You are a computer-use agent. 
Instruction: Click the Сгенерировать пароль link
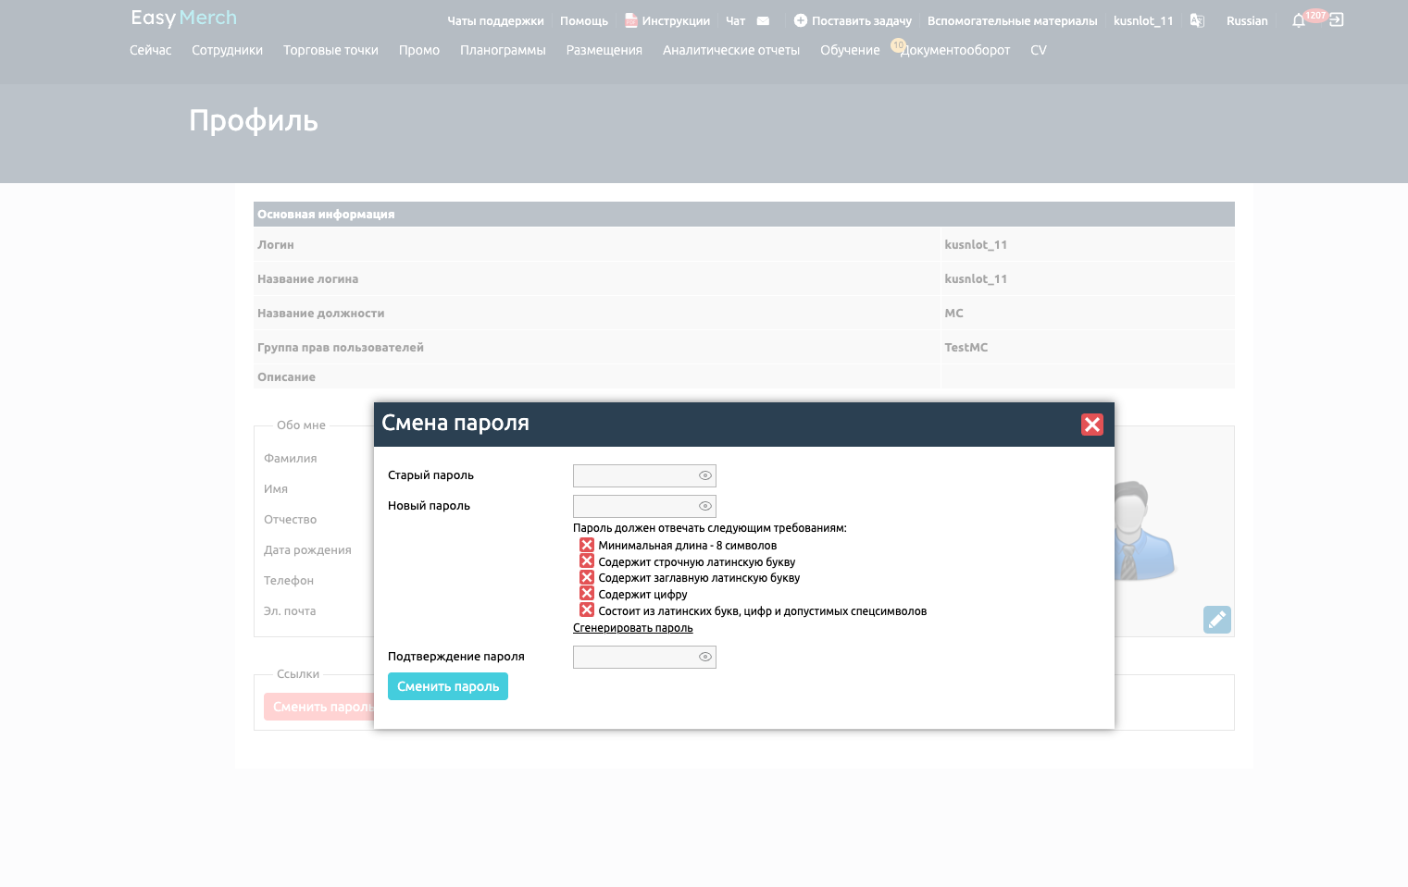point(632,628)
